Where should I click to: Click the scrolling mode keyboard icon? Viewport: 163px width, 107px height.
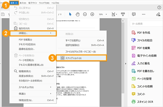pos(123,14)
